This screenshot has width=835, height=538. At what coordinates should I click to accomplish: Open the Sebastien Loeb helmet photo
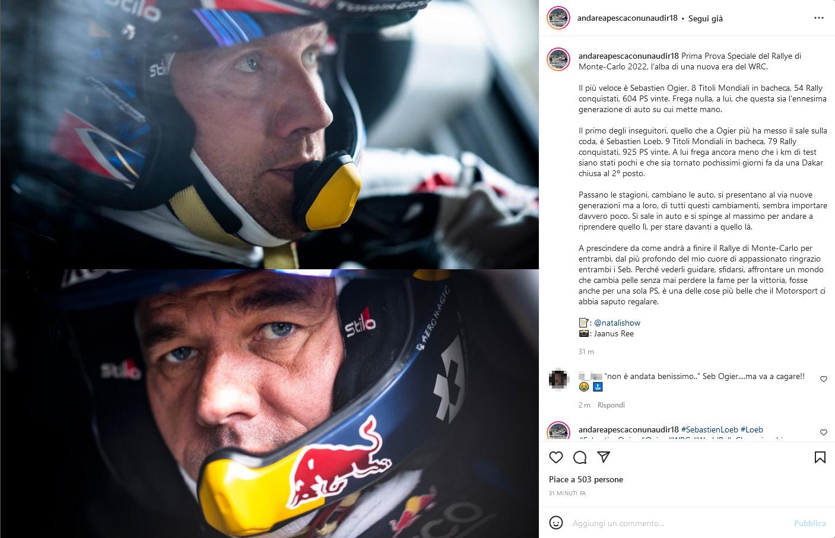[x=269, y=404]
